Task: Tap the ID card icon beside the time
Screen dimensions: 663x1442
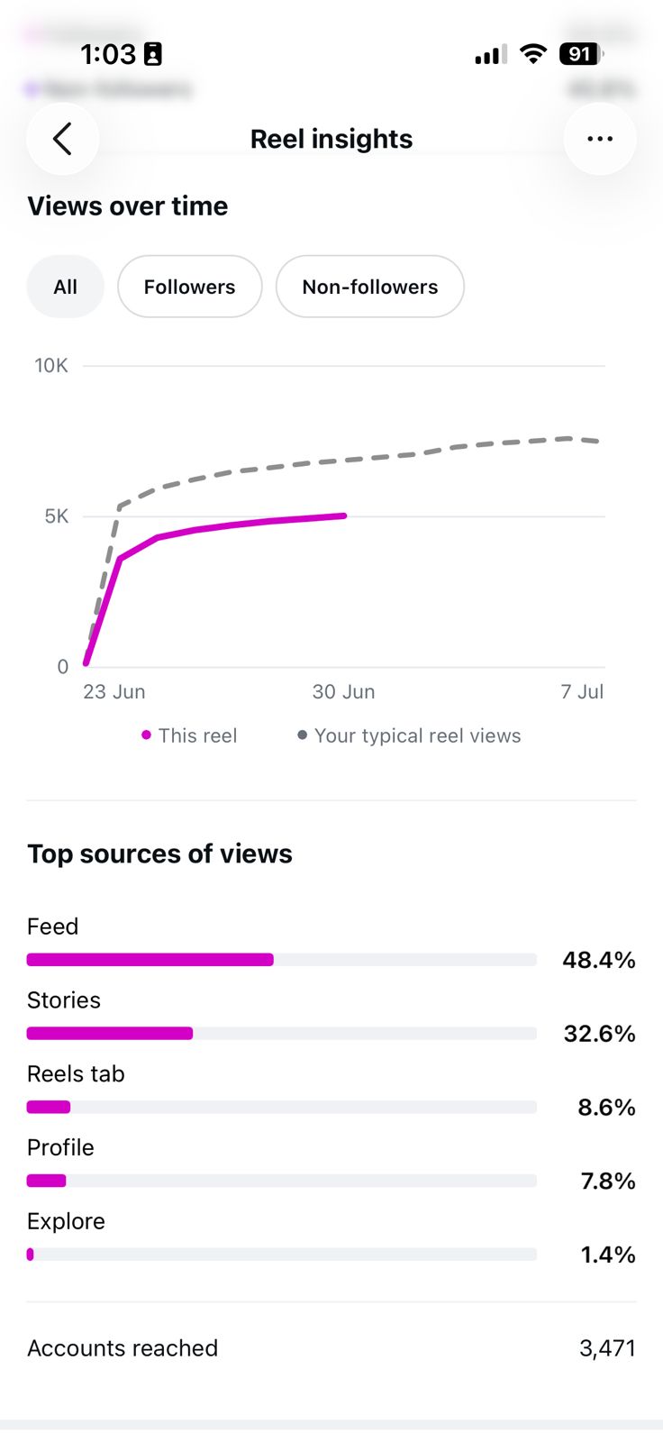Action: tap(153, 55)
